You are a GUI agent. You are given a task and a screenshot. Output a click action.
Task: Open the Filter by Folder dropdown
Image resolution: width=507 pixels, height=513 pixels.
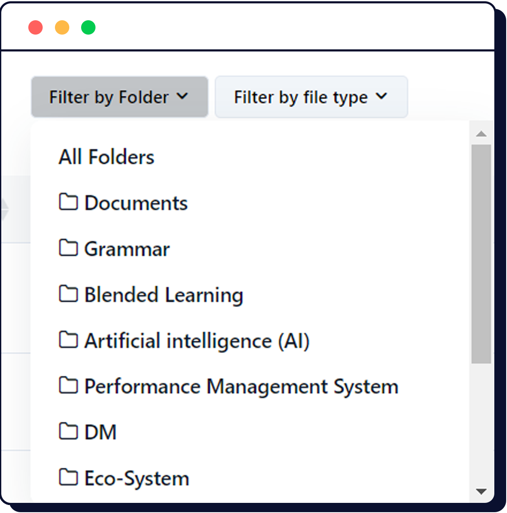120,97
